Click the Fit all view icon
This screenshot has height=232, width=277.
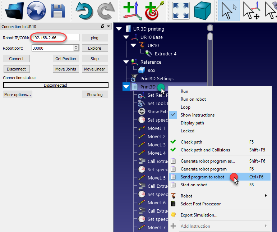click(x=181, y=10)
